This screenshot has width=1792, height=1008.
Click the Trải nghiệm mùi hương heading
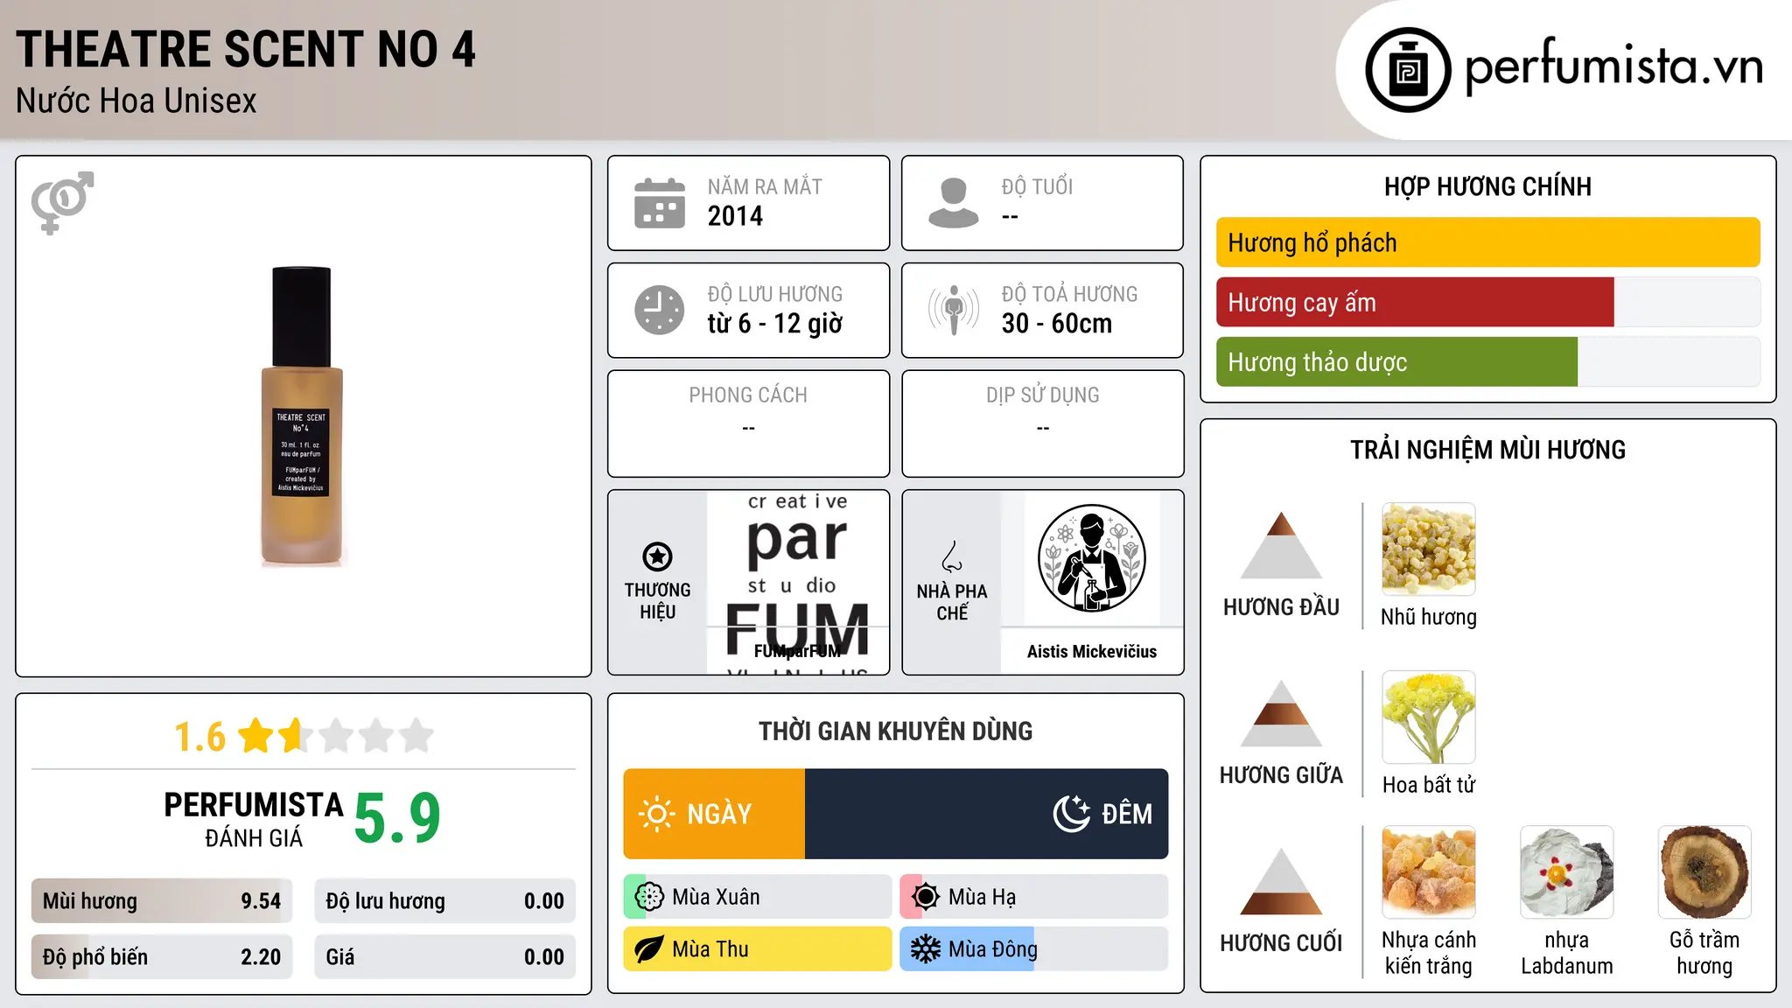(1487, 450)
